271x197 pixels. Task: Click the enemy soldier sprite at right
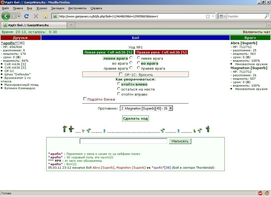pos(208,129)
